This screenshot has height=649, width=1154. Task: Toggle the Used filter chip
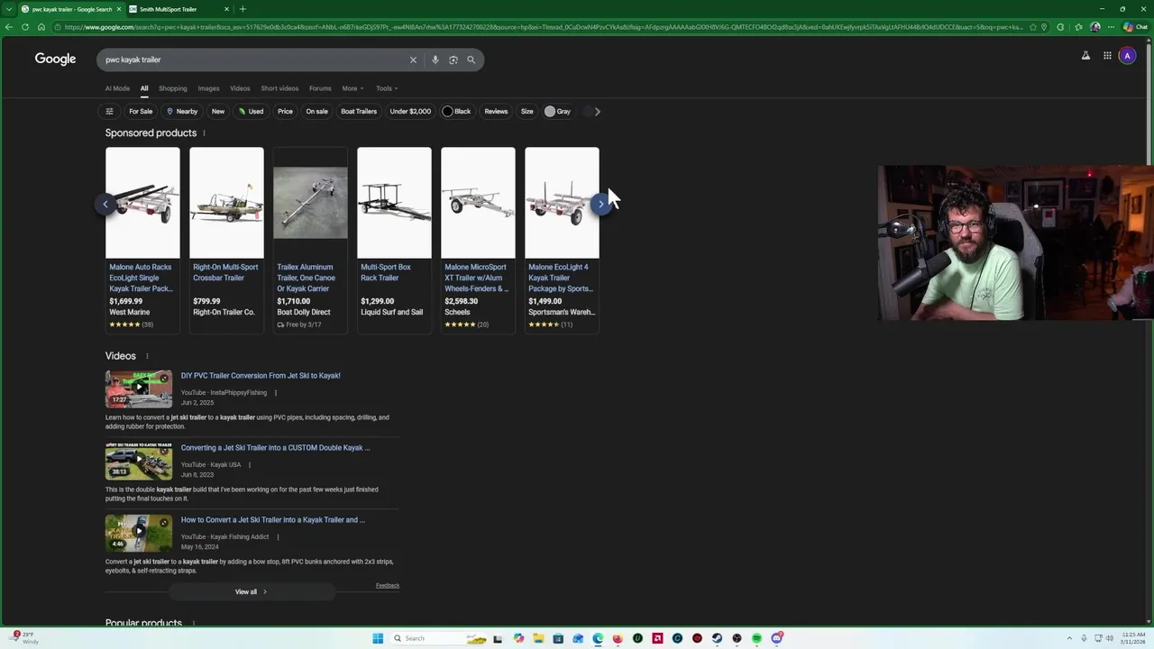click(x=251, y=112)
